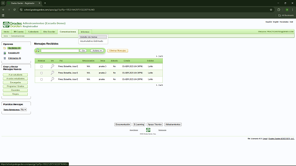View message 'prueba 3' with magnifier icon
296x166 pixels.
tap(52, 66)
